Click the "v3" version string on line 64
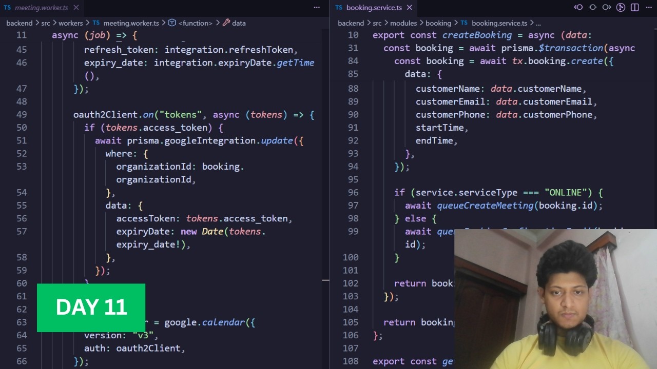Viewport: 657px width, 369px height. pos(143,335)
